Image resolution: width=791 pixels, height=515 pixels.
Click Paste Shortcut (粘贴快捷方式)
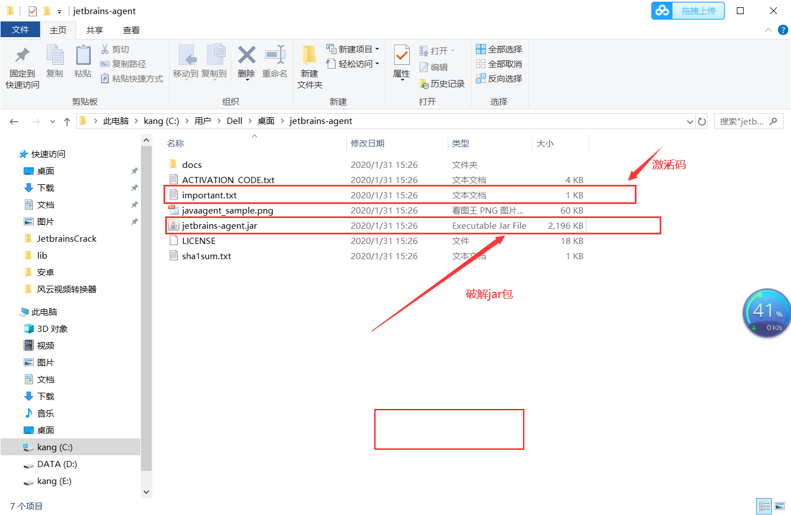click(x=132, y=79)
